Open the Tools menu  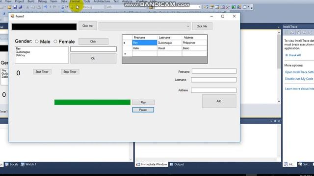86,1
